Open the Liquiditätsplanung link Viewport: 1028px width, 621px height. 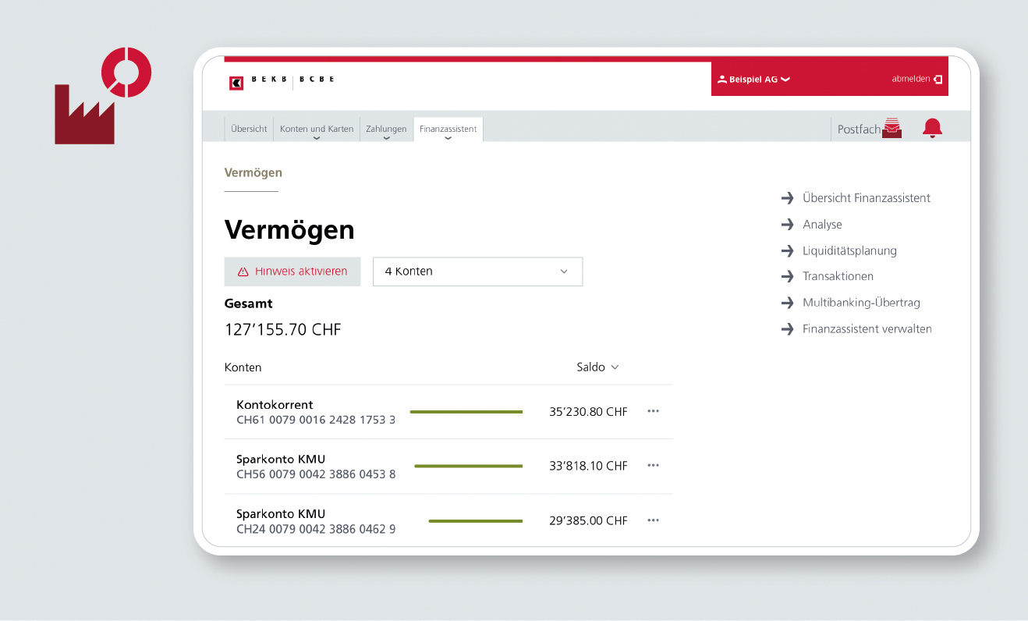(849, 250)
